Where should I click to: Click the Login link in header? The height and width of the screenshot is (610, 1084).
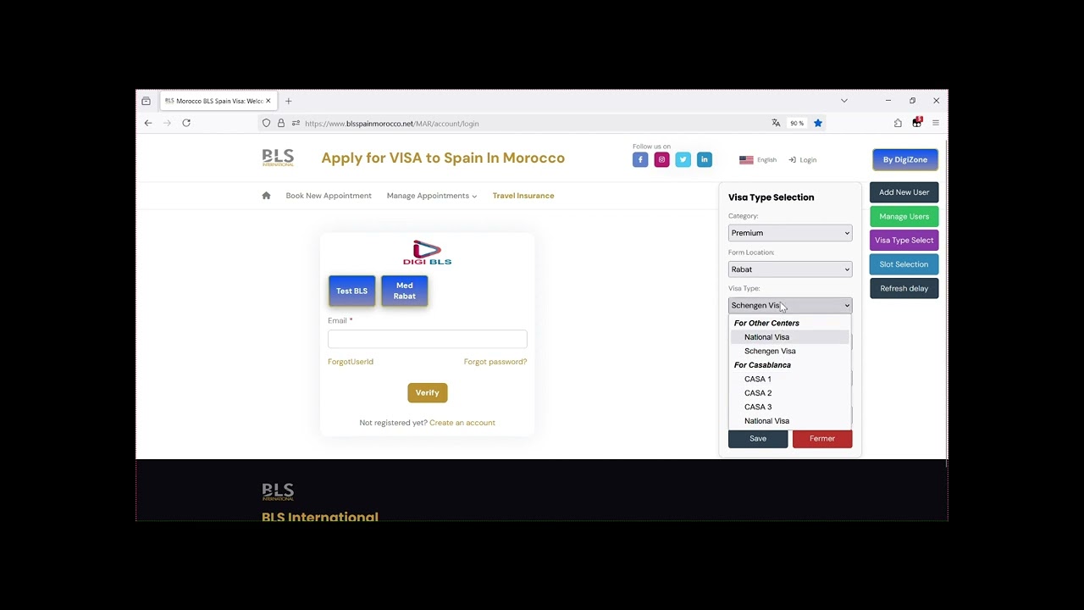[803, 159]
